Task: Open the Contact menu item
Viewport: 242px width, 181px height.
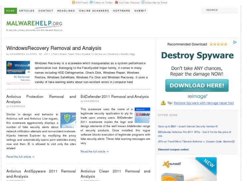Action: [46, 11]
